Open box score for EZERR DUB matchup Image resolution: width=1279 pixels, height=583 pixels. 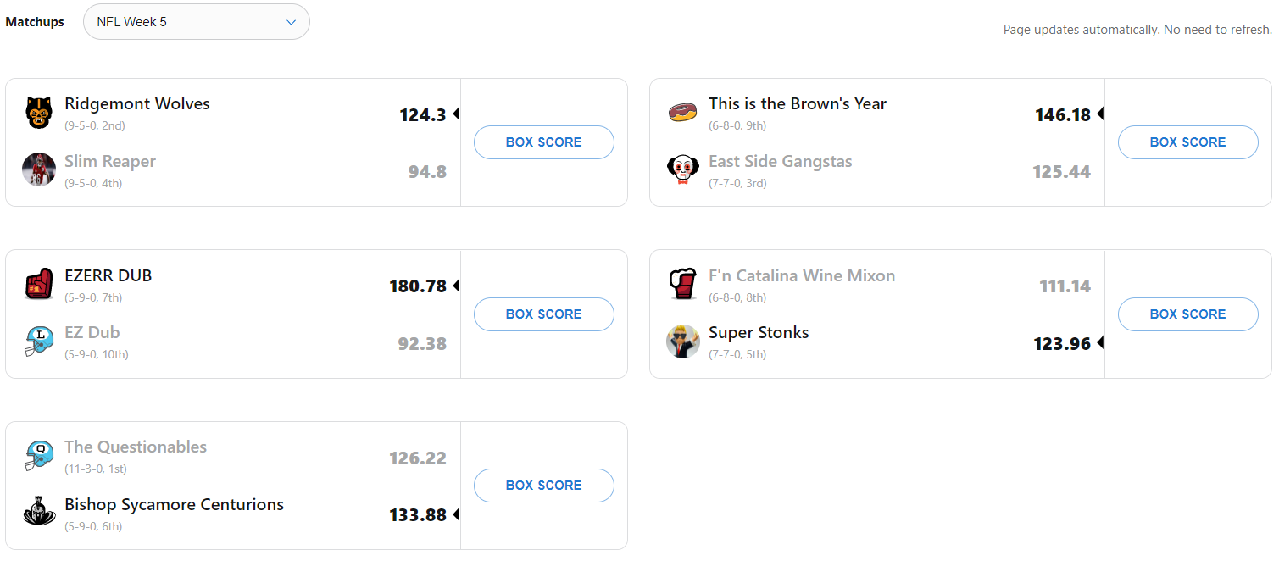pyautogui.click(x=543, y=314)
